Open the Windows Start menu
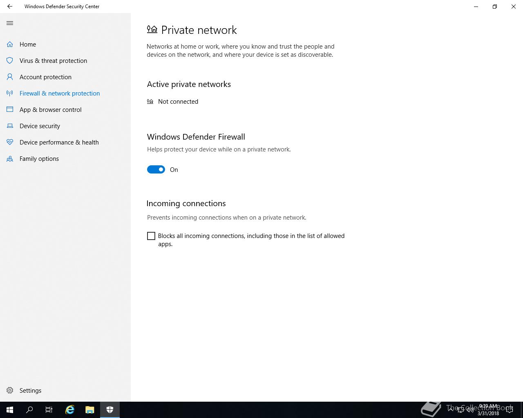This screenshot has width=523, height=418. (10, 410)
